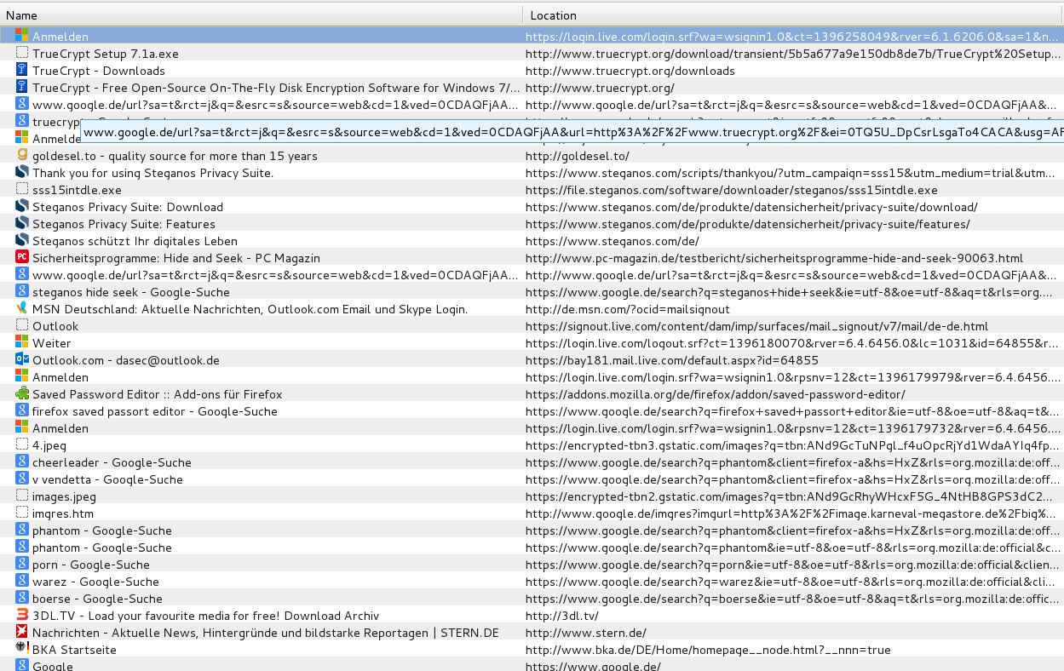Click Google icon of 'firefox saved passort editor'
The image size is (1064, 671).
coord(22,411)
